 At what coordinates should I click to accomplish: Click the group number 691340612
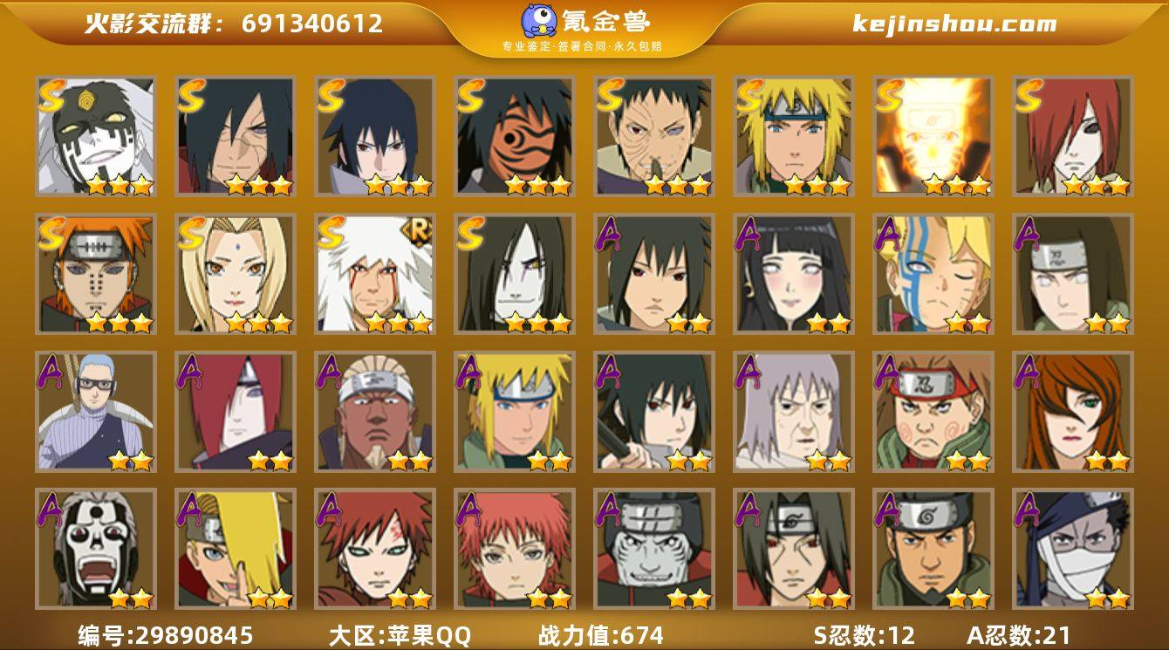(312, 24)
